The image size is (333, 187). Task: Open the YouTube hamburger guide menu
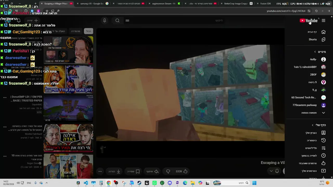pos(323,21)
